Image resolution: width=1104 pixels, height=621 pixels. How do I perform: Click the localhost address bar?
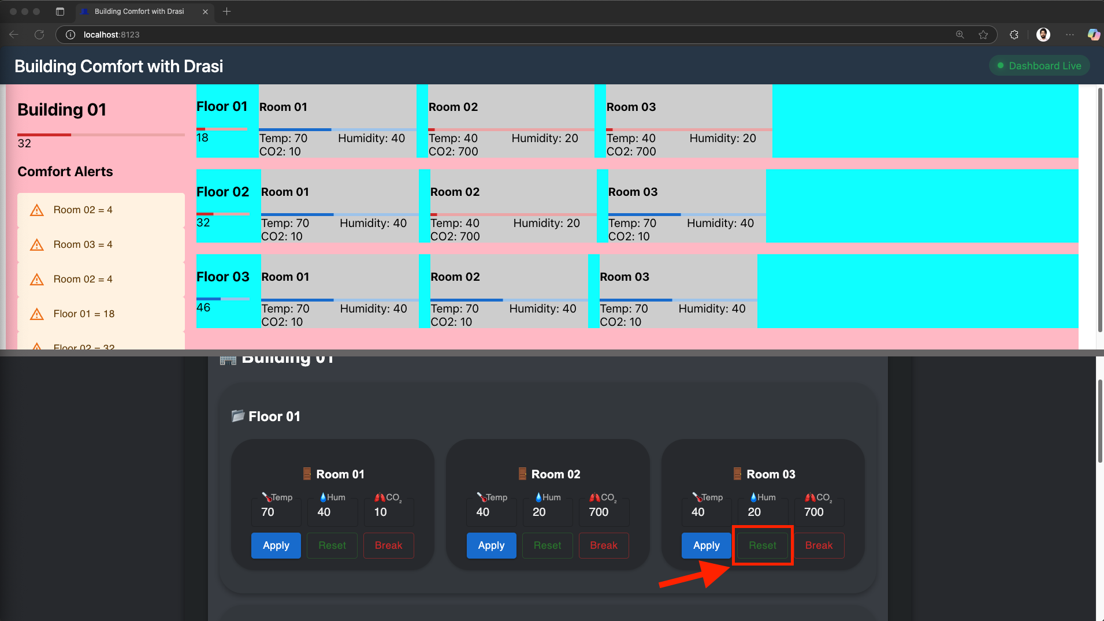tap(462, 35)
